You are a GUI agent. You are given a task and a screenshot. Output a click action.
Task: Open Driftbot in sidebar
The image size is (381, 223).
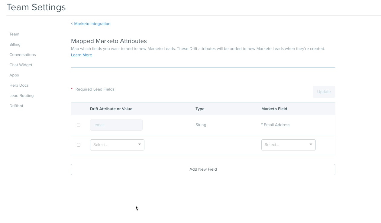16,106
